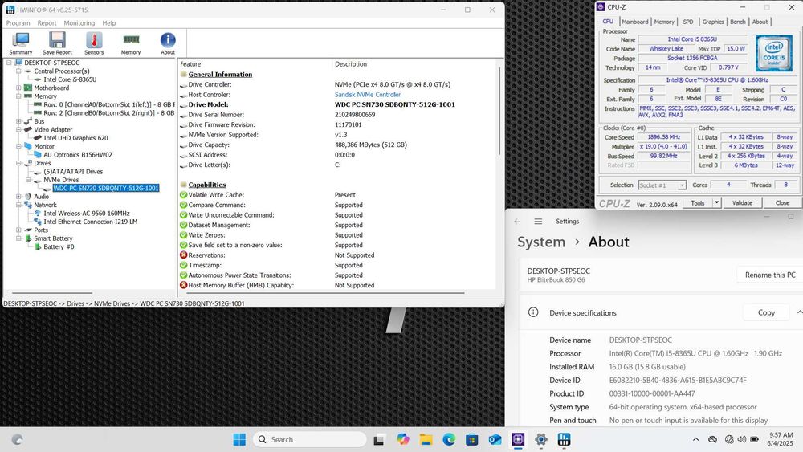Expand the Audio tree node
Screen dimensions: 803x452
(18, 197)
